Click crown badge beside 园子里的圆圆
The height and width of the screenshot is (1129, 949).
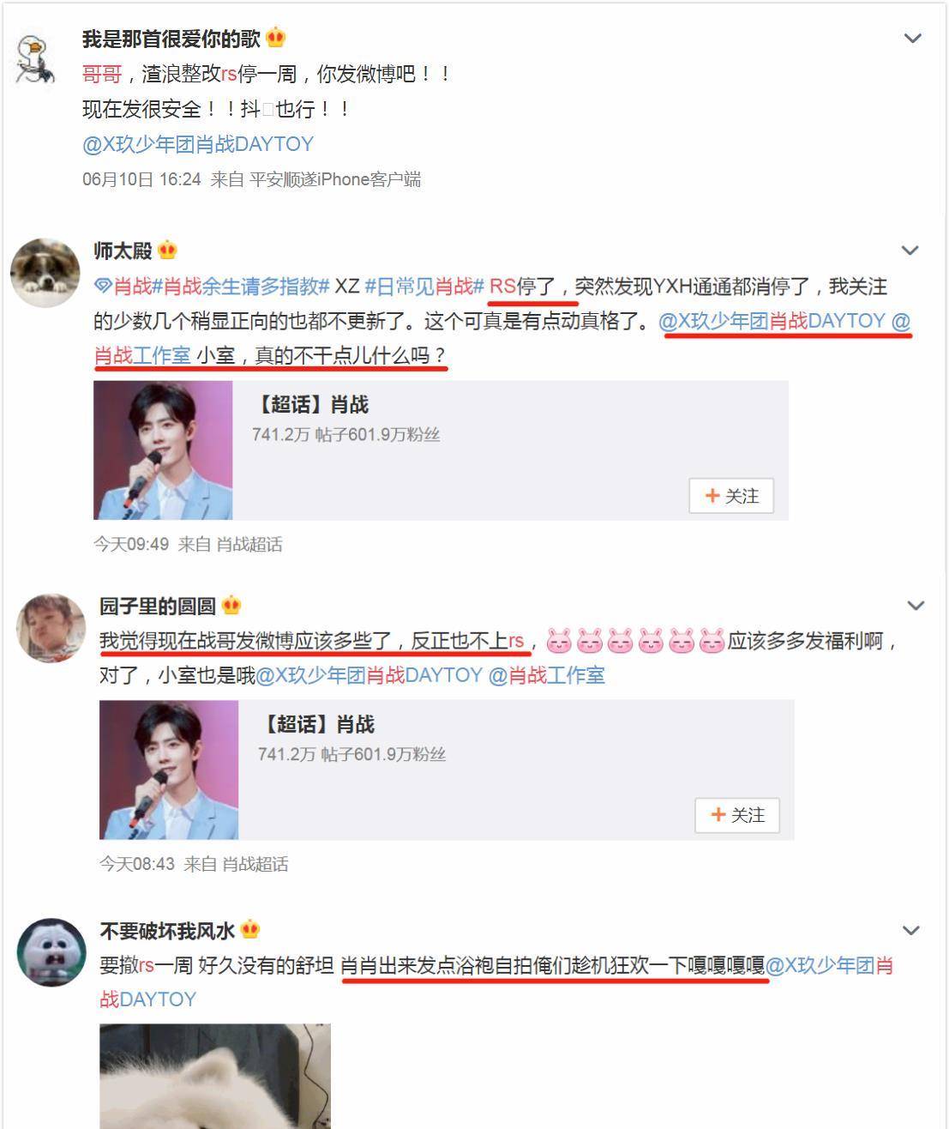click(231, 606)
